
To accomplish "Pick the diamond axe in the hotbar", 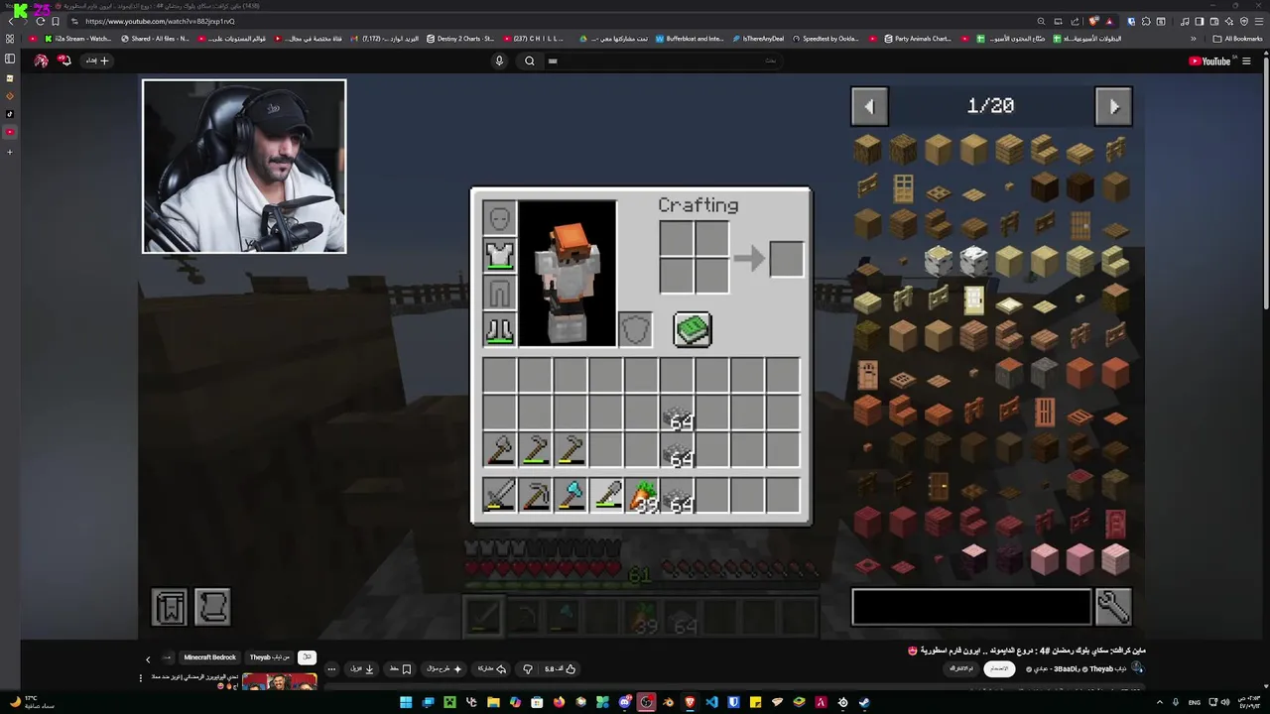I will coord(571,495).
